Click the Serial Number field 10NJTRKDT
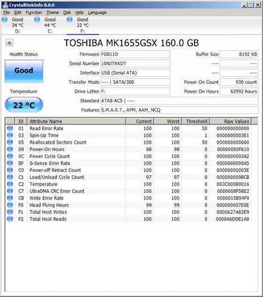 (135, 63)
